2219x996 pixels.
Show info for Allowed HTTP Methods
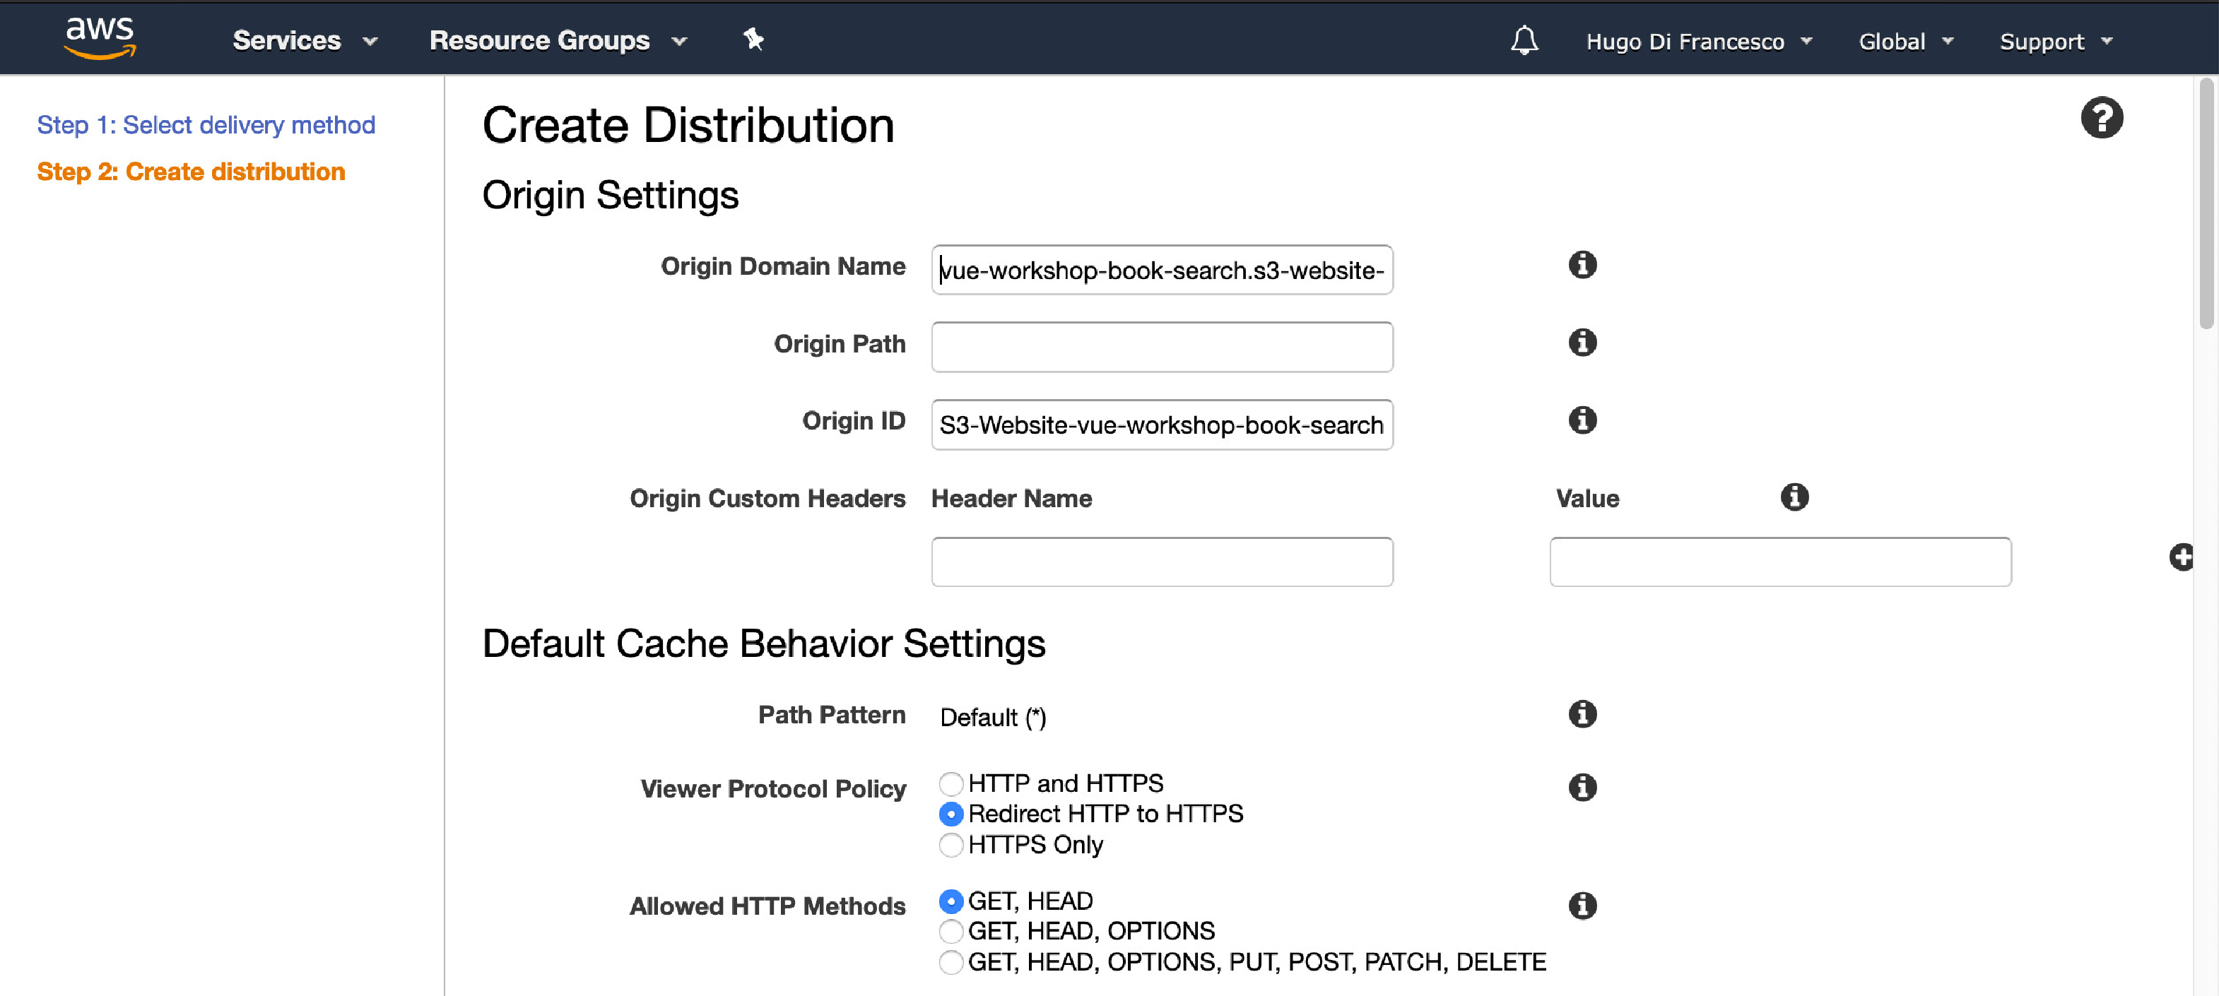pos(1582,905)
